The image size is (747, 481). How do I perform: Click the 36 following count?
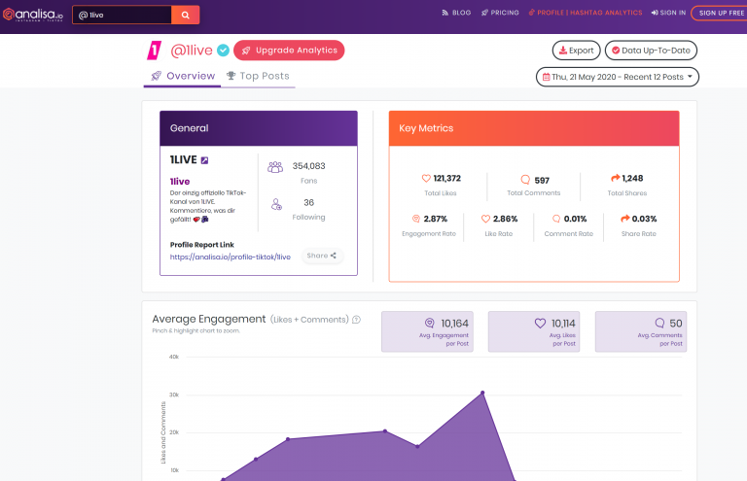coord(308,203)
